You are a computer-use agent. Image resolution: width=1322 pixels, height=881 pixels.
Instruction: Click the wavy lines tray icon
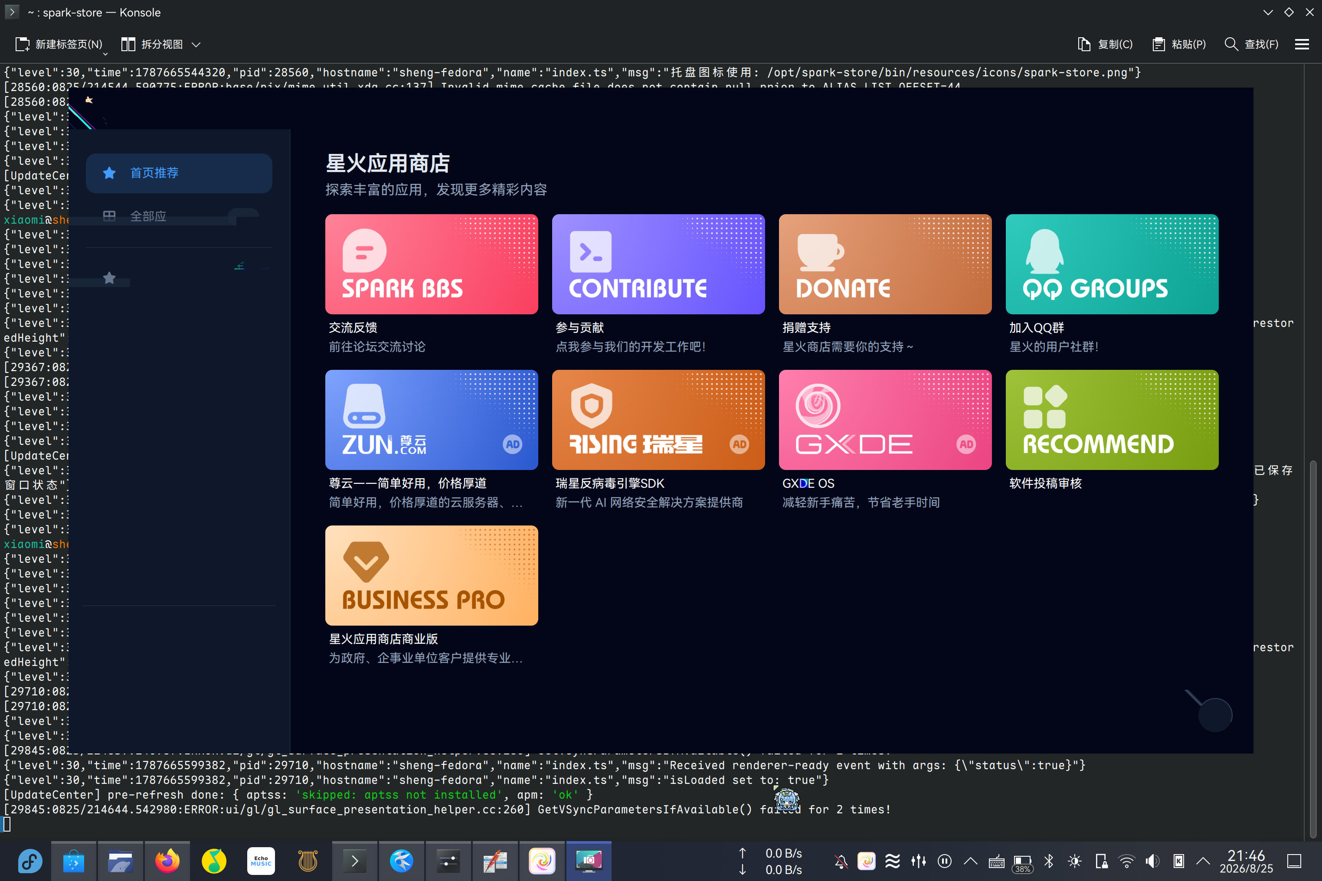coord(893,861)
